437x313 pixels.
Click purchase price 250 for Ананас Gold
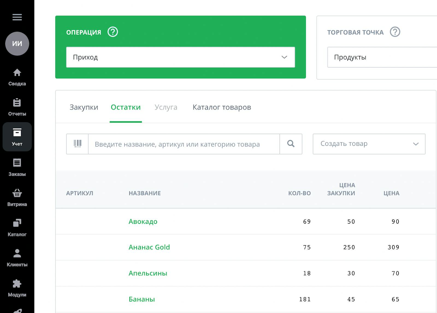point(349,247)
